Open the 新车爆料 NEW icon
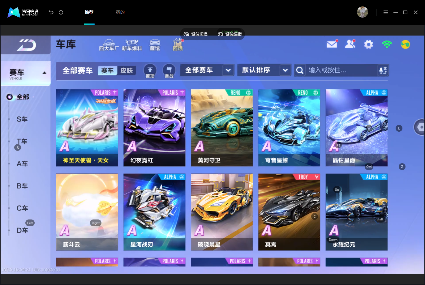The image size is (425, 285). pos(132,45)
